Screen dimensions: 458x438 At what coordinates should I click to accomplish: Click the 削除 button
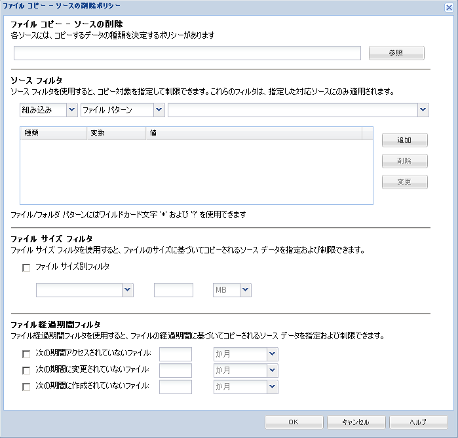pyautogui.click(x=404, y=161)
